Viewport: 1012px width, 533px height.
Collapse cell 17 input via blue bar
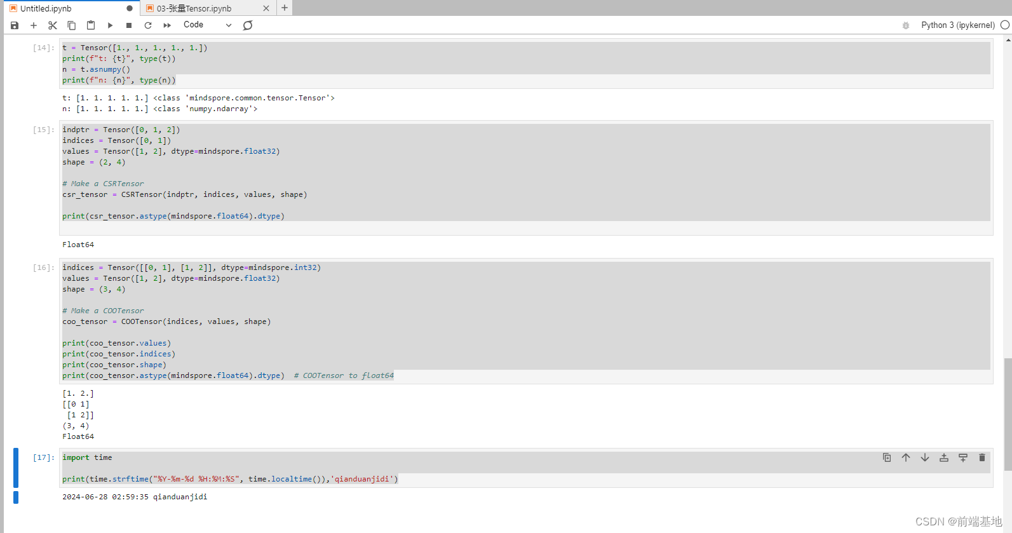tap(16, 468)
